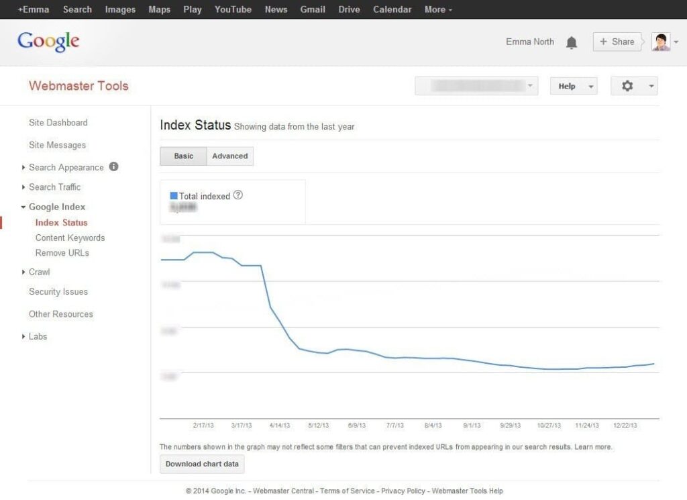Open YouTube from the top bar
Screen dimensions: 687x500
tap(233, 9)
